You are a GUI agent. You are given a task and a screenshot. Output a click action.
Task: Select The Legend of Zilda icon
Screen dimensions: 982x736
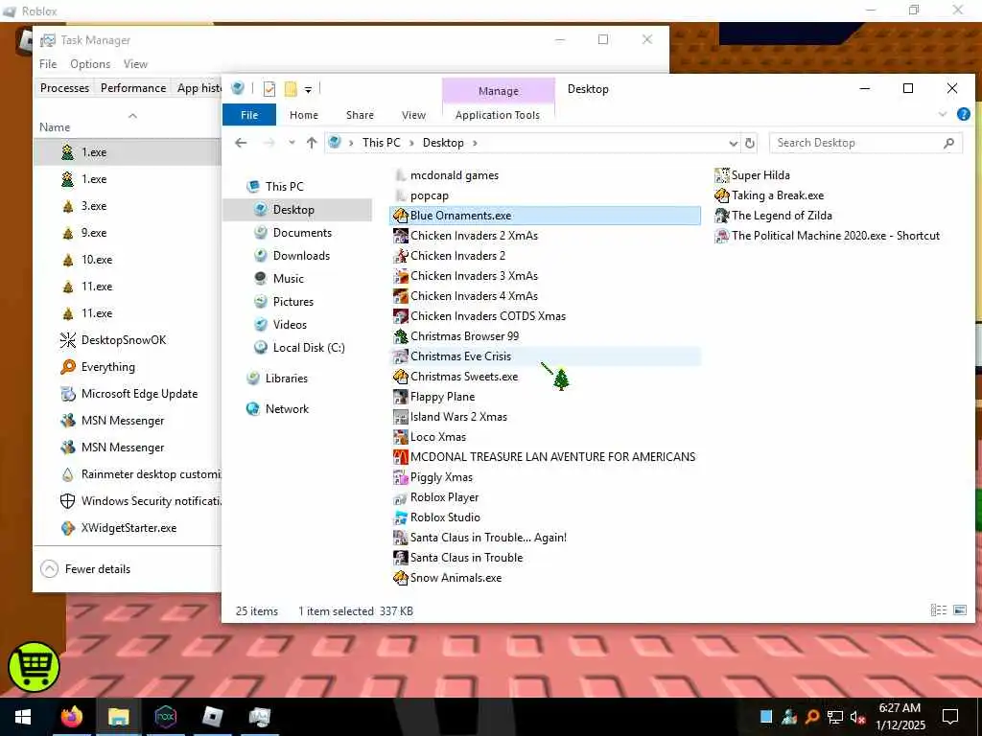point(722,216)
